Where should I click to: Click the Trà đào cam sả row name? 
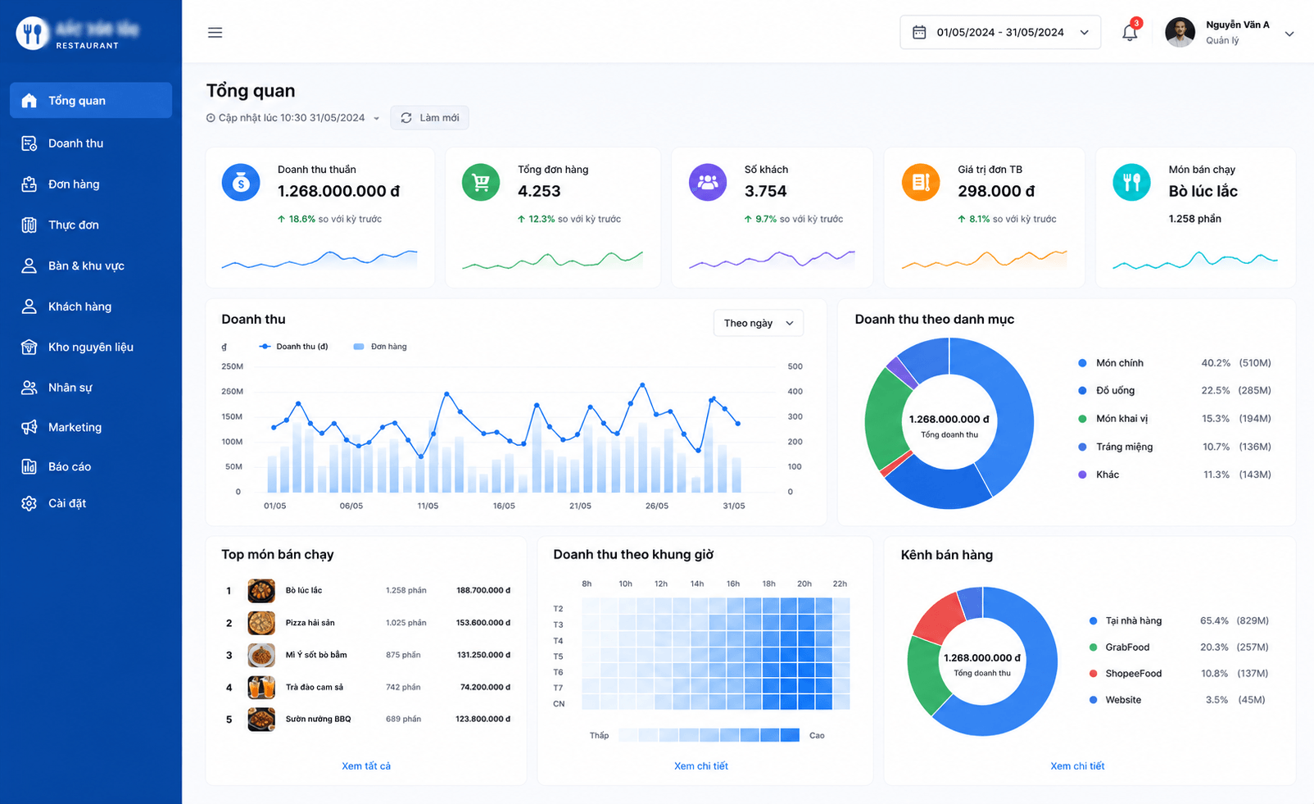click(315, 688)
